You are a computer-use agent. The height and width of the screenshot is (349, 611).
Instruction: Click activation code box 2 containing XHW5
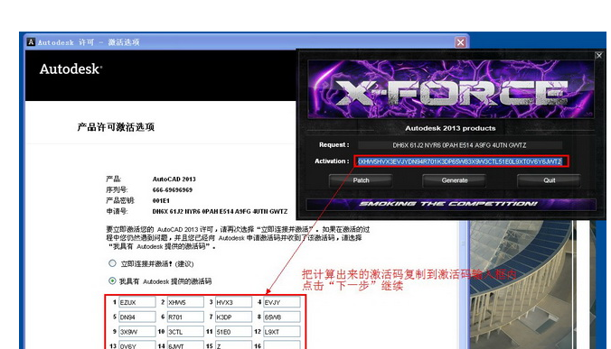click(185, 302)
